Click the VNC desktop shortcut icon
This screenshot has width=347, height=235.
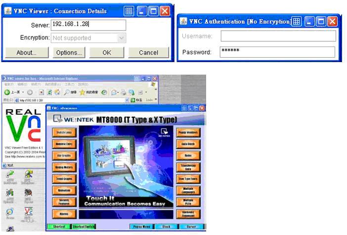point(29,212)
